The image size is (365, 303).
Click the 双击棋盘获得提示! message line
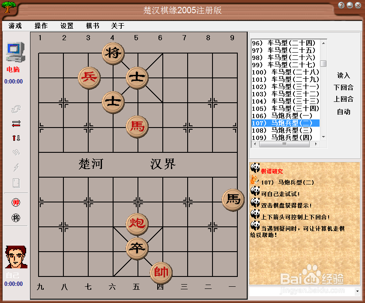pos(286,205)
